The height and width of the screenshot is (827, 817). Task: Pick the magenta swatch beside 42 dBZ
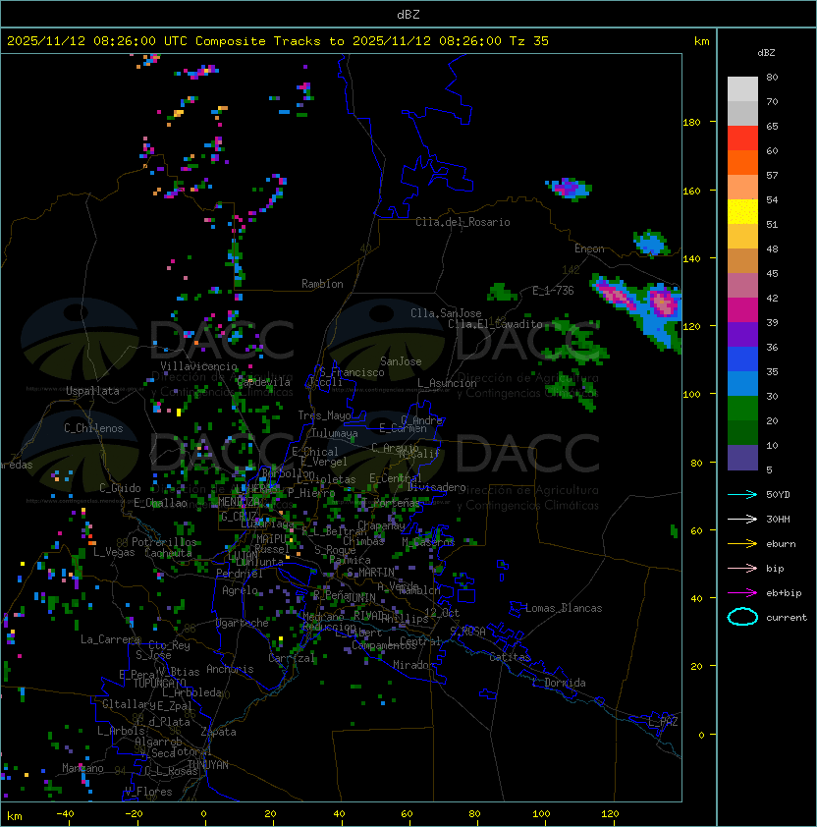tap(742, 310)
